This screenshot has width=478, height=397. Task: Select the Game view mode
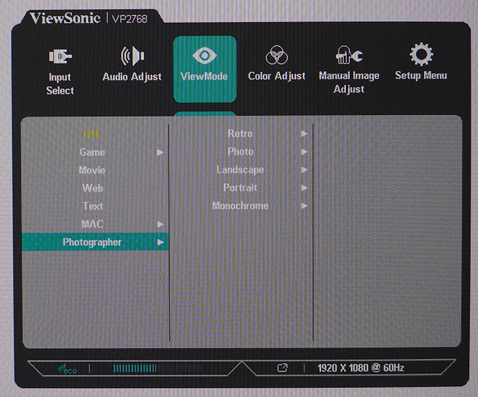pos(92,152)
